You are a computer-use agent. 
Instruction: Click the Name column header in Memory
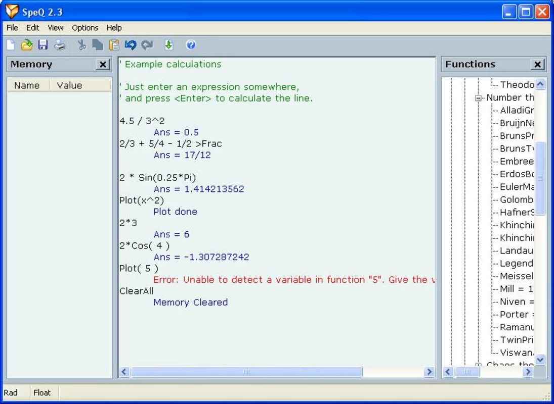28,85
